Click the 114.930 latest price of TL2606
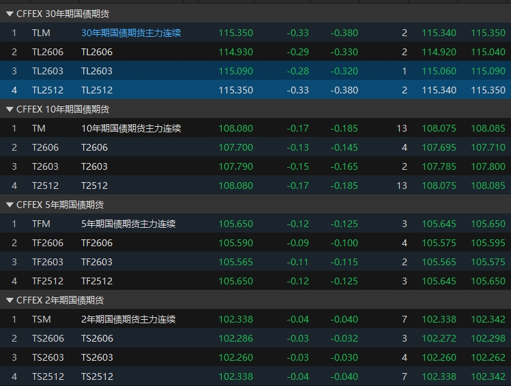The width and height of the screenshot is (511, 386). point(235,52)
